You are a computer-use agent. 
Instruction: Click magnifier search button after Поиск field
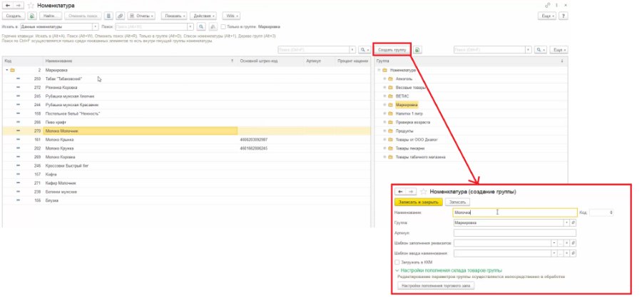click(201, 26)
